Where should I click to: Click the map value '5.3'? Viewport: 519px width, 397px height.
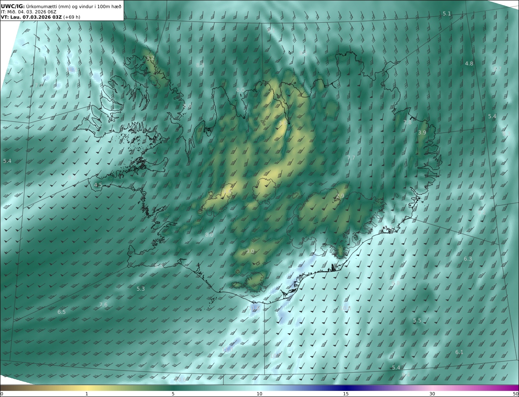coord(140,289)
